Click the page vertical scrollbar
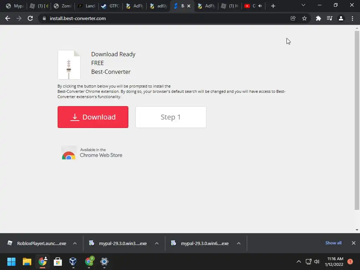Viewport: 360px width, 270px height. (x=357, y=120)
